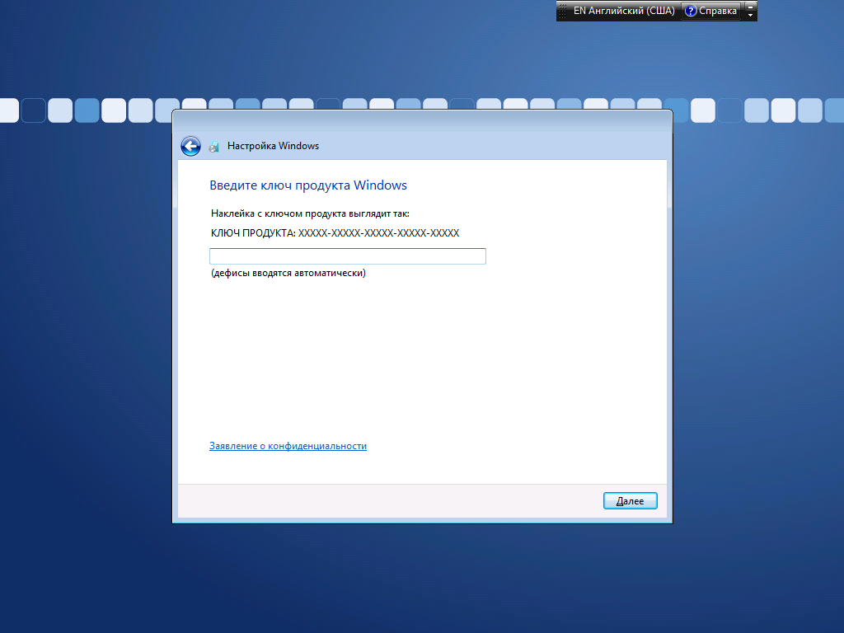Viewport: 844px width, 633px height.
Task: Click the Введите ключ продукта Windows heading
Action: pyautogui.click(x=308, y=185)
